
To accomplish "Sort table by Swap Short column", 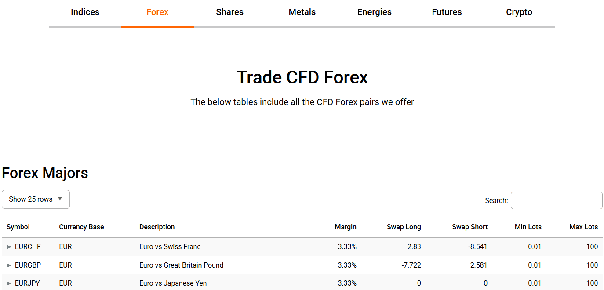I will coord(469,227).
